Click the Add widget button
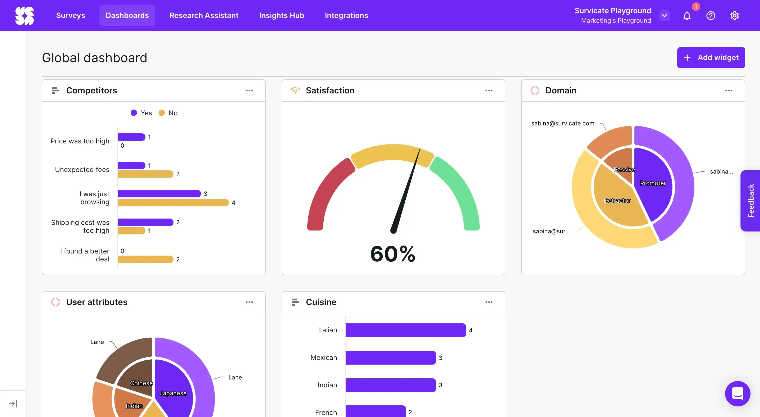 [711, 57]
